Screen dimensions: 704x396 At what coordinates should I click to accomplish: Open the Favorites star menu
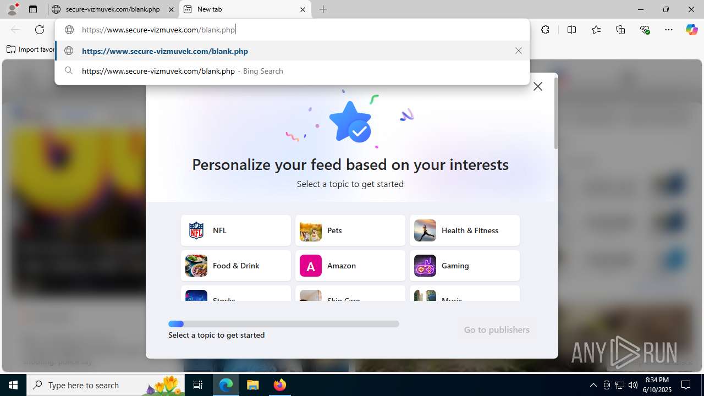596,30
